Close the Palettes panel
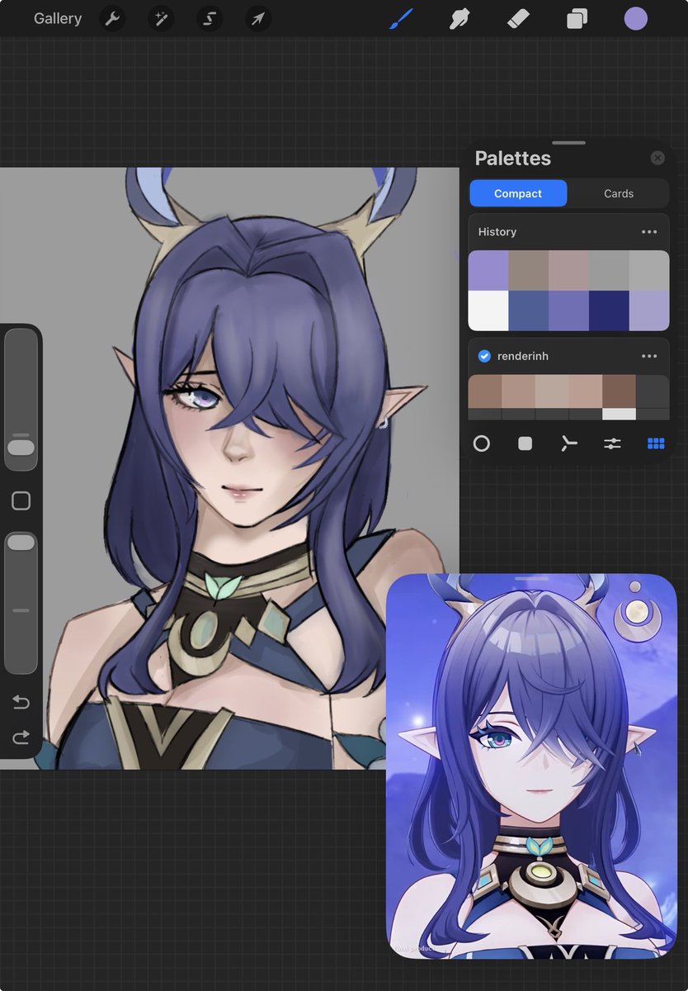 (657, 158)
